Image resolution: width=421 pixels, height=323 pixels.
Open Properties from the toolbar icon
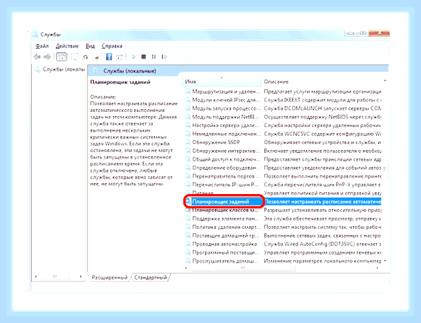(x=75, y=57)
